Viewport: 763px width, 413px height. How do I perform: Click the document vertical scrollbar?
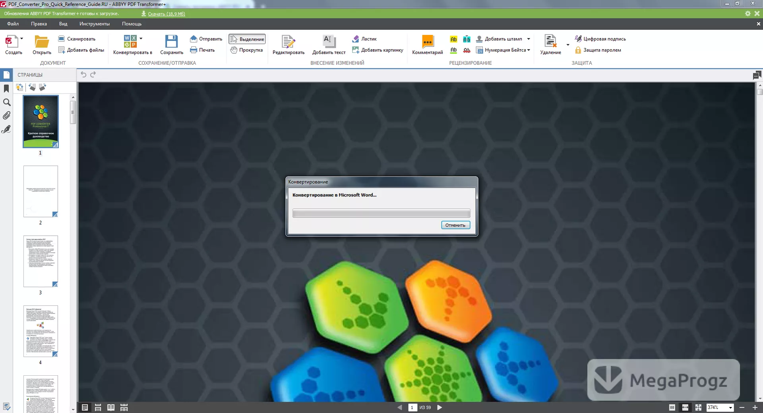click(760, 242)
